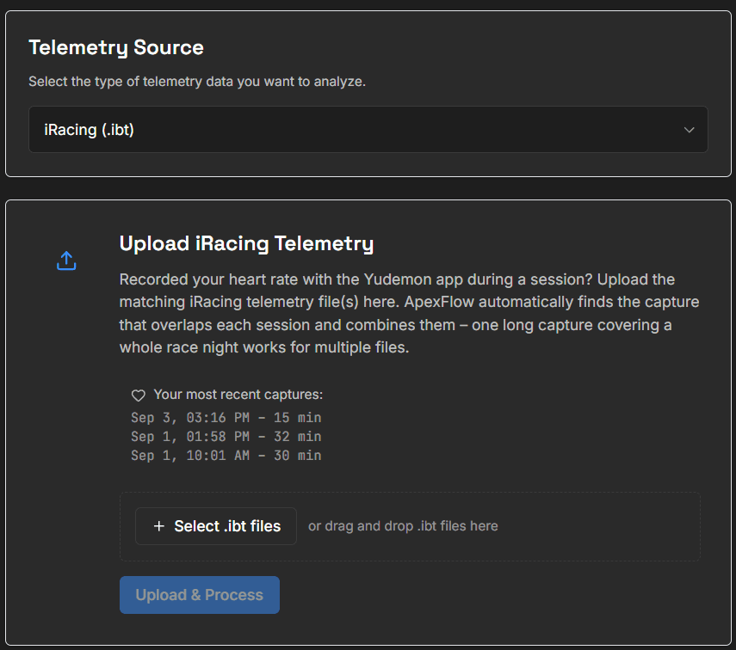This screenshot has width=736, height=650.
Task: Click the Yudemon app description paragraph
Action: pyautogui.click(x=409, y=313)
